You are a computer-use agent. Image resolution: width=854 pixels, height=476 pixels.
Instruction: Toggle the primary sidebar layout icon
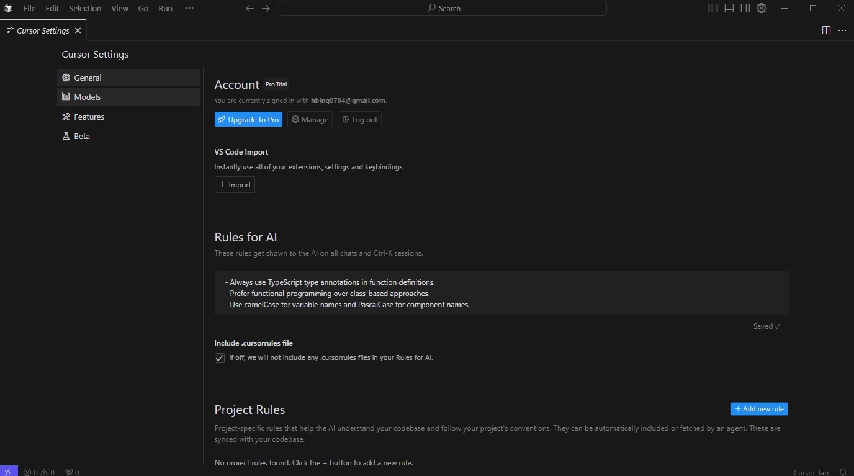pyautogui.click(x=713, y=8)
